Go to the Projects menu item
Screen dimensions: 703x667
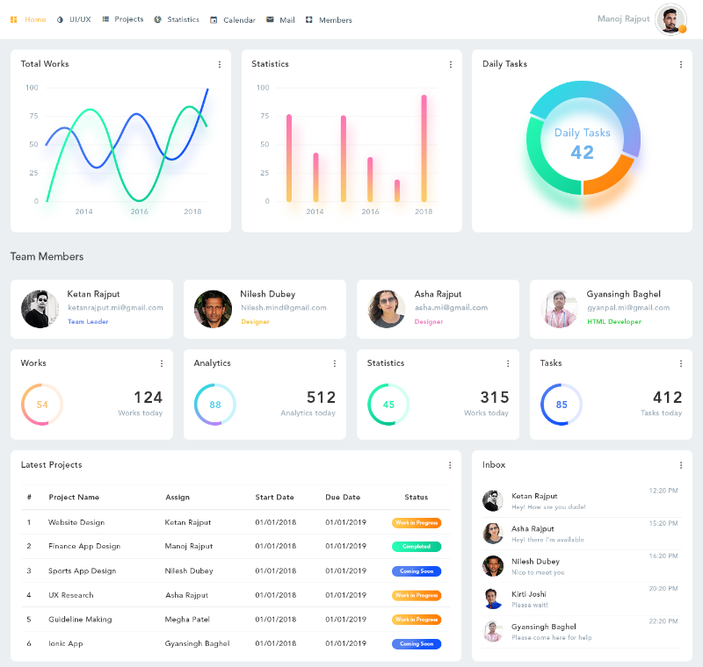[x=128, y=19]
